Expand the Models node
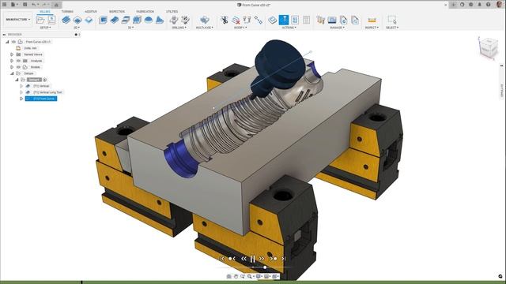The image size is (506, 284). pos(12,67)
